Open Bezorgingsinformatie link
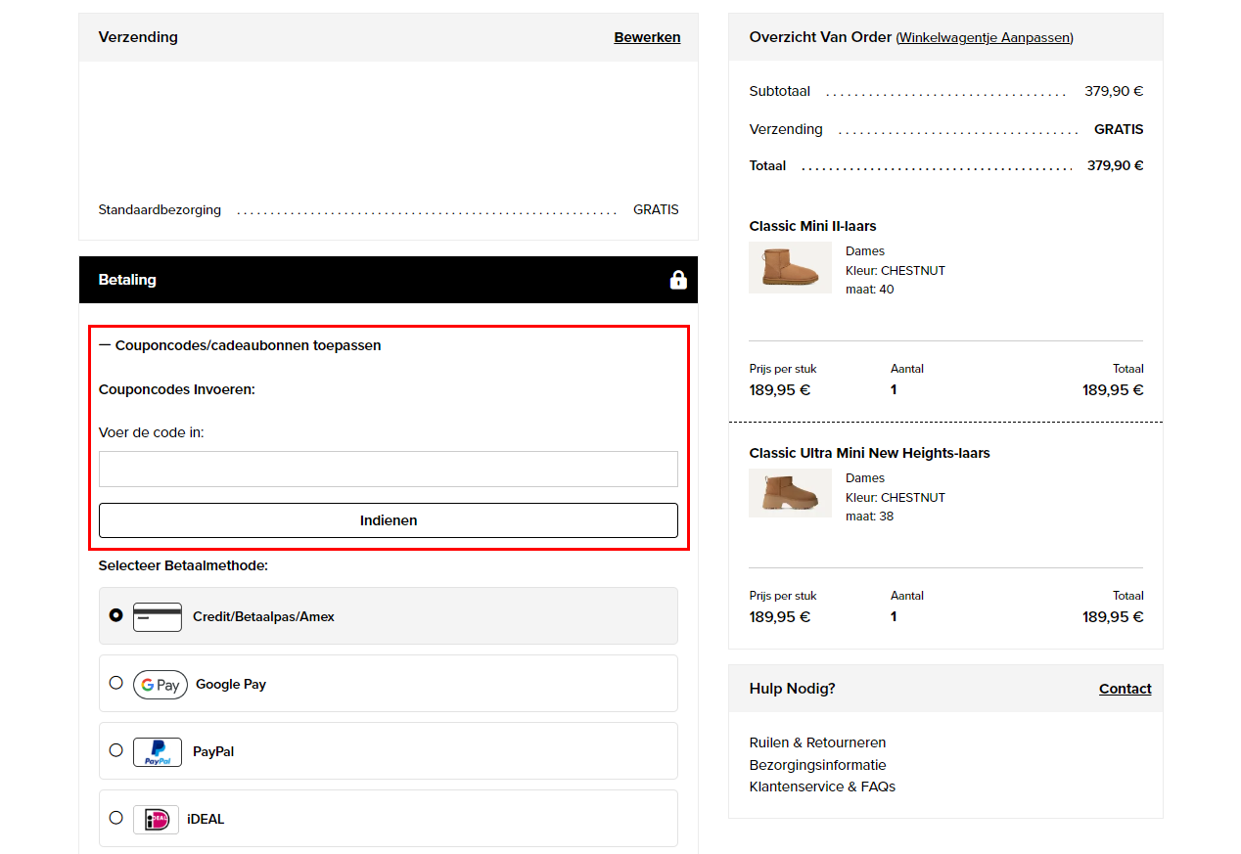 click(817, 765)
